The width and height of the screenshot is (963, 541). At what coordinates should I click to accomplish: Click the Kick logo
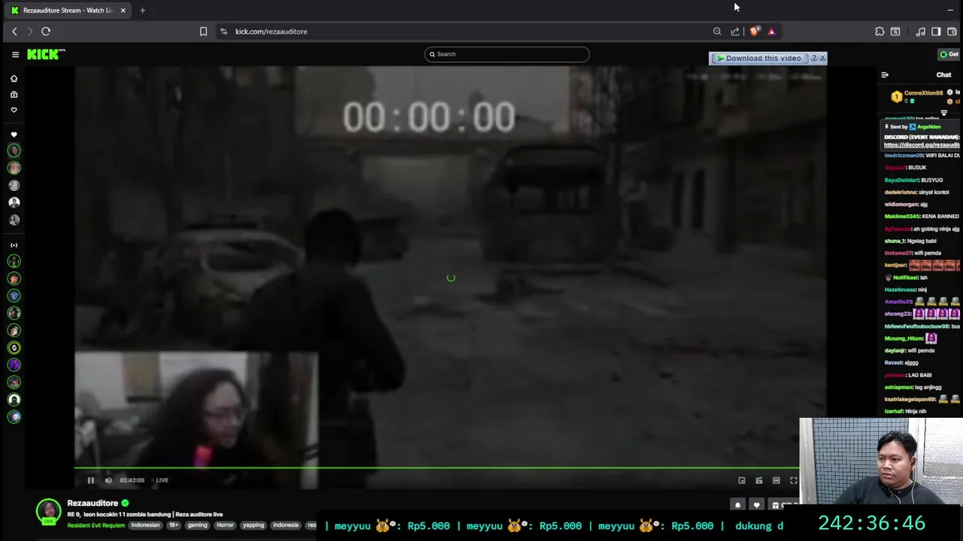[46, 54]
